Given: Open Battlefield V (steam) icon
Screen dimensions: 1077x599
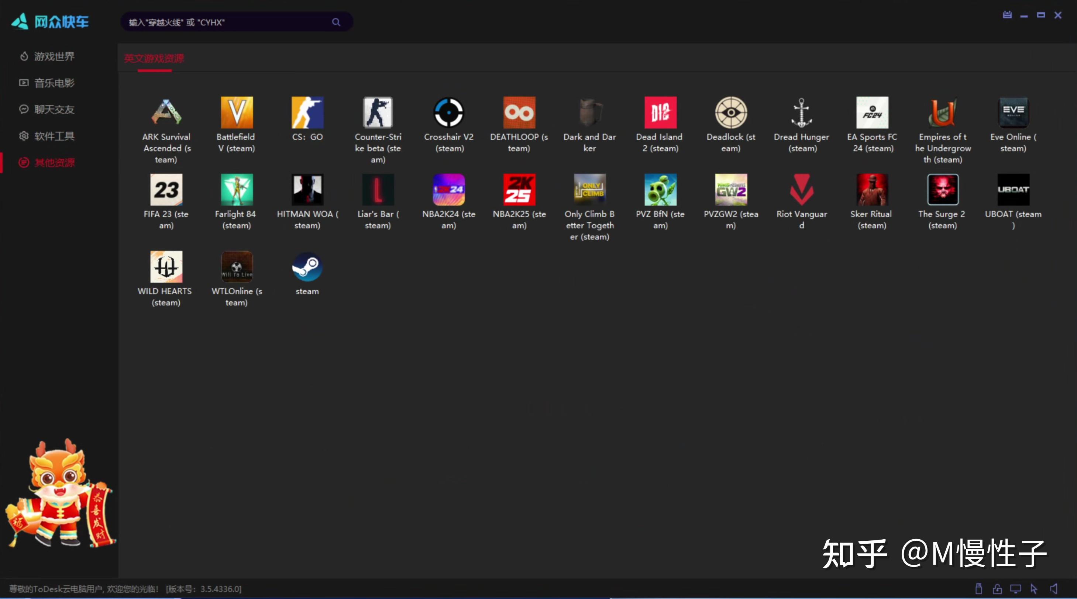Looking at the screenshot, I should pyautogui.click(x=237, y=113).
